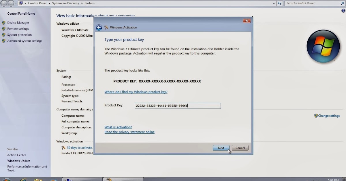
Task: Click the 'Rating:' label
Action: [x=66, y=77]
